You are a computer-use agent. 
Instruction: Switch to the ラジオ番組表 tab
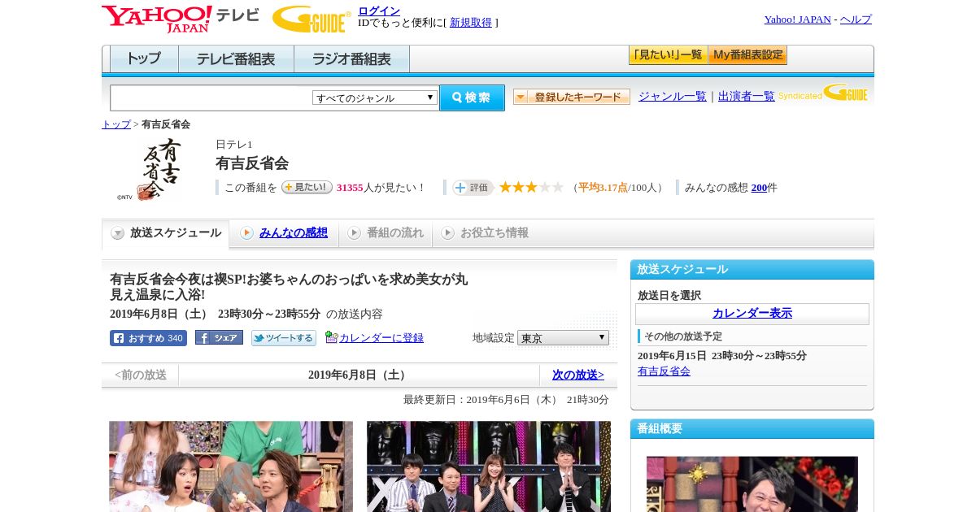(x=351, y=59)
